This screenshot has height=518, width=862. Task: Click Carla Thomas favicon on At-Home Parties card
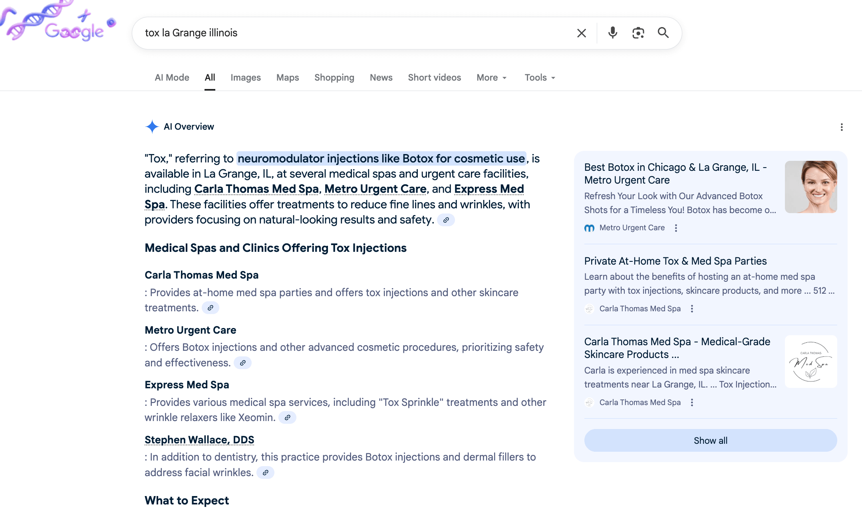pos(589,309)
